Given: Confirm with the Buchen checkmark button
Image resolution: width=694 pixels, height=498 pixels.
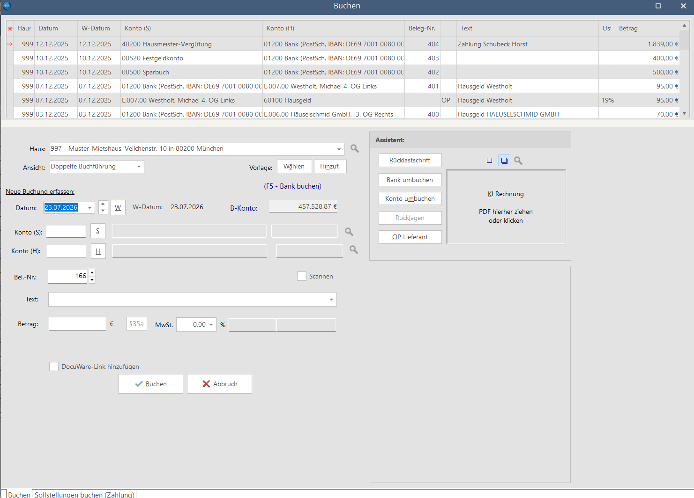Looking at the screenshot, I should click(150, 384).
